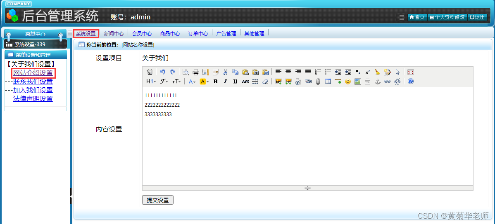The width and height of the screenshot is (495, 224).
Task: Switch to the 会员中心 tab
Action: pyautogui.click(x=142, y=34)
